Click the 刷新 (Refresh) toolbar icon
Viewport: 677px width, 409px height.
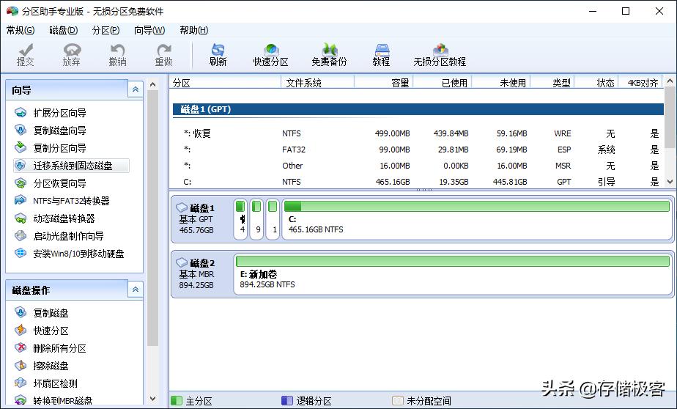218,55
